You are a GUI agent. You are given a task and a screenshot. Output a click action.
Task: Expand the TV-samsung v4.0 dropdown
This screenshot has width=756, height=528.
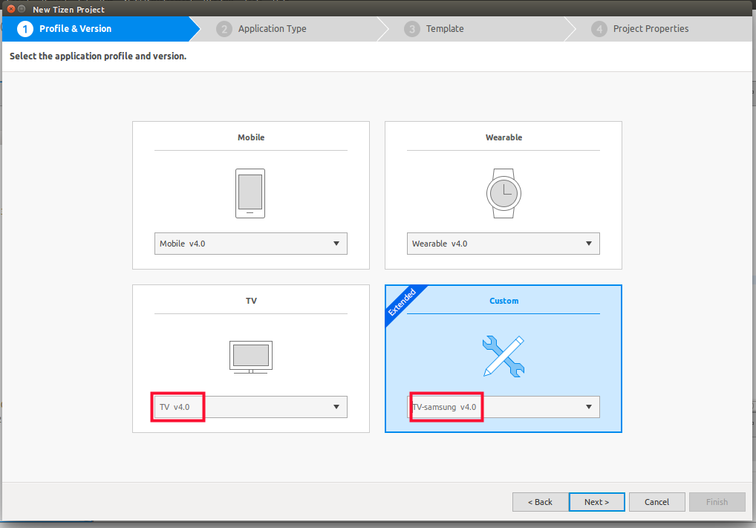(503, 407)
